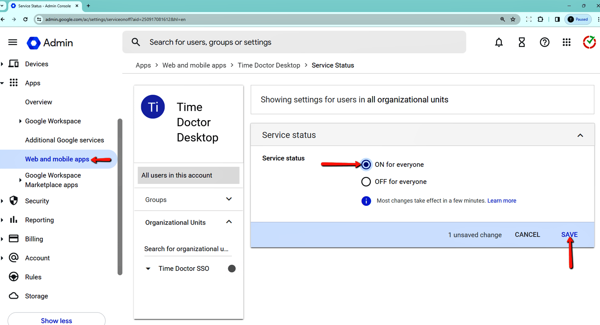Click the Billing card icon in sidebar
Screen dimensions: 600x325
click(x=14, y=239)
